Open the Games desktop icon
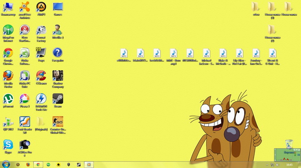This screenshot has height=168, width=301. pos(58,9)
